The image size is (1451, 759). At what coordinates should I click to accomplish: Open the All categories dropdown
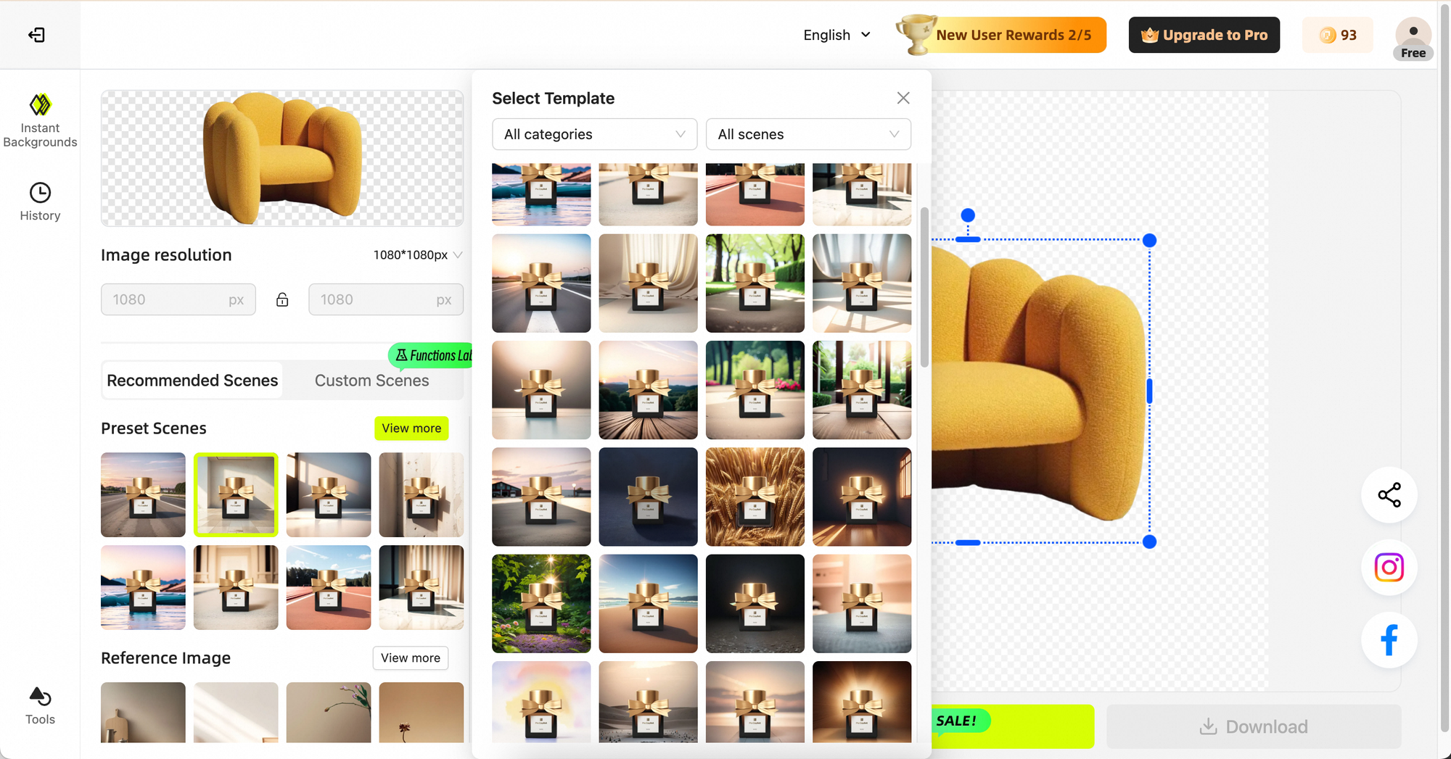[593, 134]
